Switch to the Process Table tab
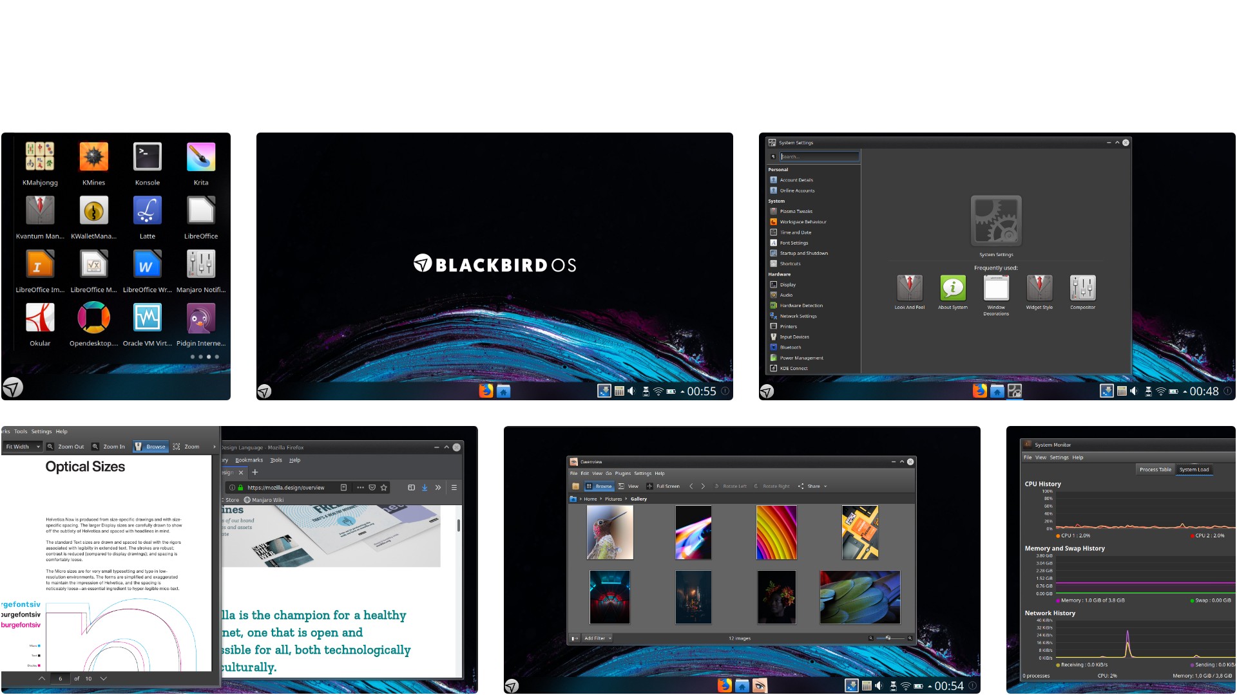The image size is (1237, 695). [1155, 470]
